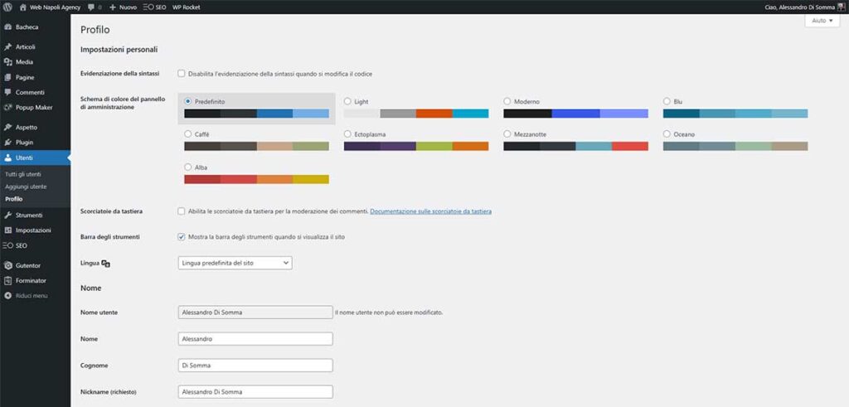
Task: Open Tutti gli utenti submenu item
Action: coord(23,174)
